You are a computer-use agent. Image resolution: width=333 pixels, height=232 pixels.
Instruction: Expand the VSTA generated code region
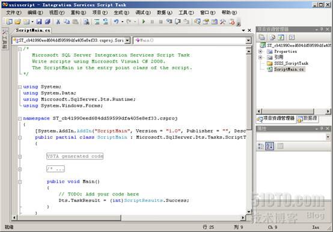click(20, 157)
